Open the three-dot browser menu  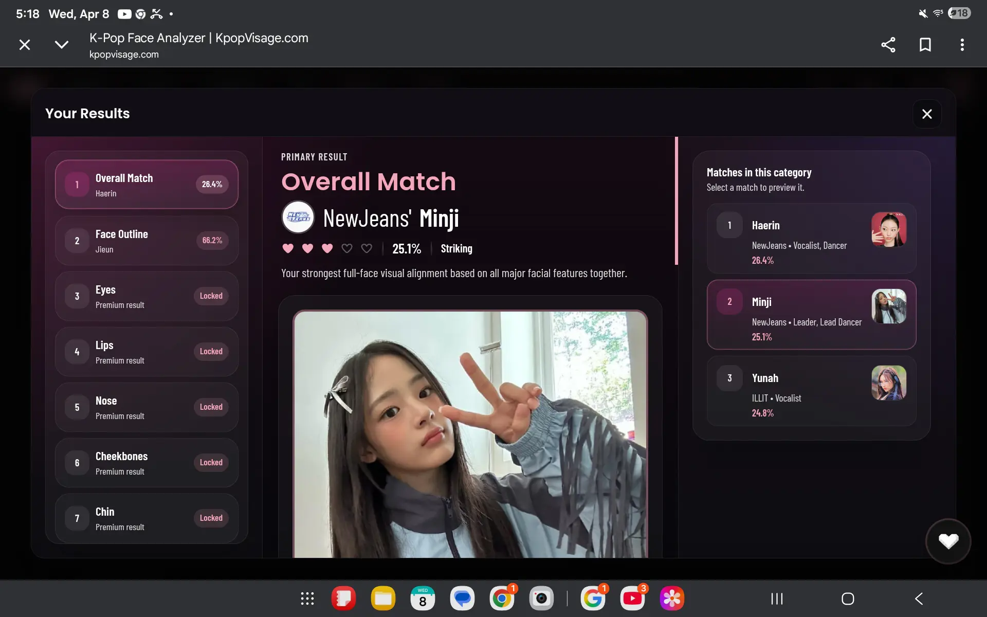click(962, 45)
